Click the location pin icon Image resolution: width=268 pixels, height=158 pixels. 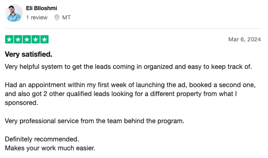point(57,17)
